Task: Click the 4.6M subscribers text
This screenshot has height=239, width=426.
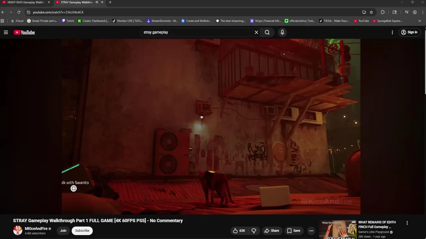Action: click(35, 233)
